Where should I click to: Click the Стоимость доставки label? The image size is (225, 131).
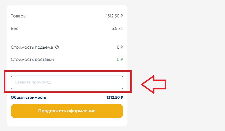click(x=32, y=60)
